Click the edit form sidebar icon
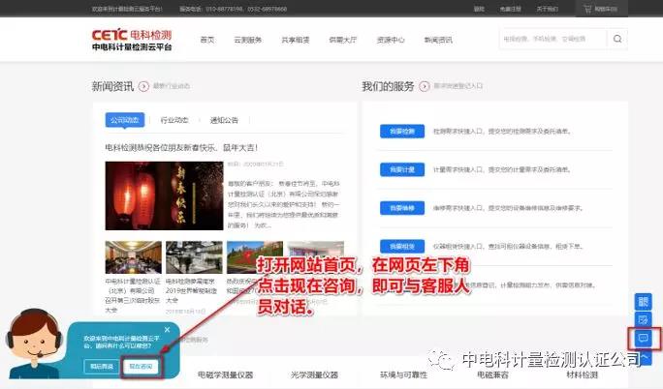This screenshot has height=389, width=663. point(642,320)
